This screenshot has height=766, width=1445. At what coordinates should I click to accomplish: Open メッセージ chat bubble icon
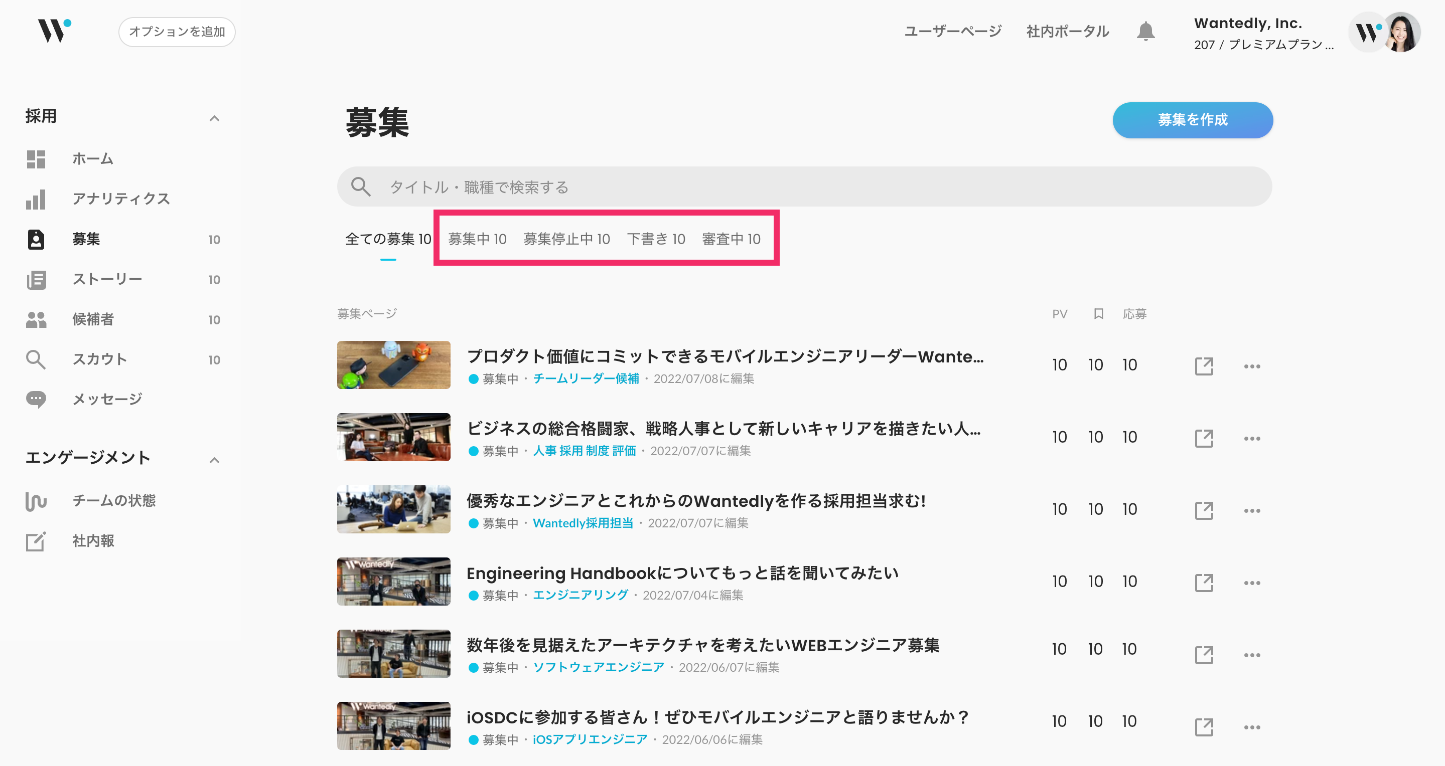[x=36, y=399]
